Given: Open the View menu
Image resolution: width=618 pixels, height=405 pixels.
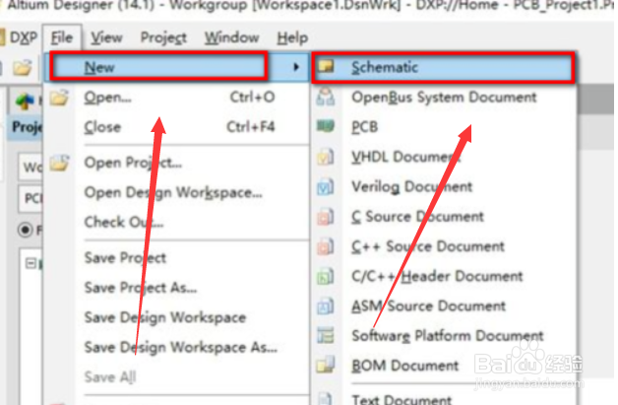Looking at the screenshot, I should pyautogui.click(x=106, y=37).
